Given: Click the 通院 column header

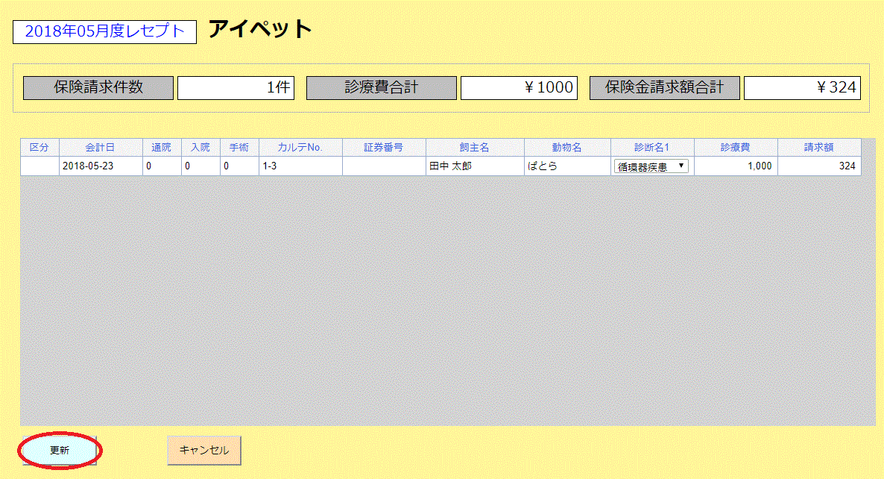Looking at the screenshot, I should tap(162, 147).
